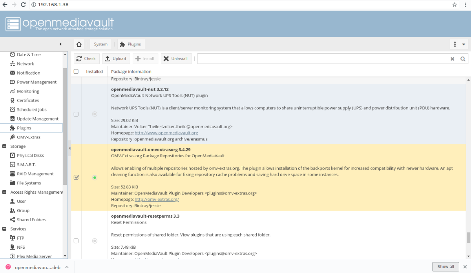Click the openmediavault logo
Image resolution: width=471 pixels, height=273 pixels.
pyautogui.click(x=60, y=24)
